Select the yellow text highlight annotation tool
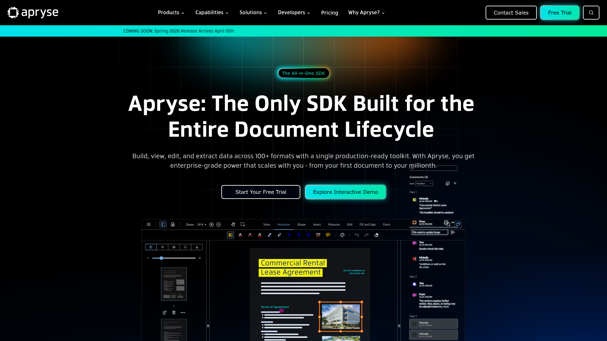 click(x=230, y=235)
